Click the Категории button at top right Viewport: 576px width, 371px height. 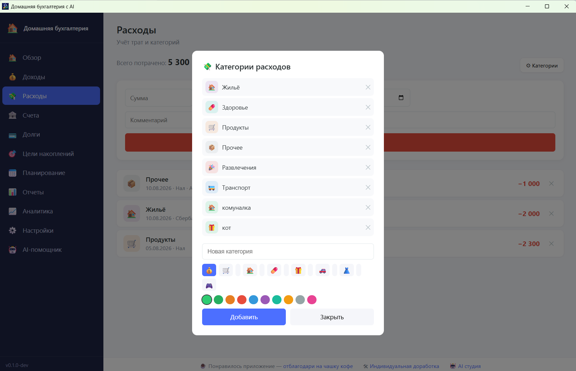(542, 65)
